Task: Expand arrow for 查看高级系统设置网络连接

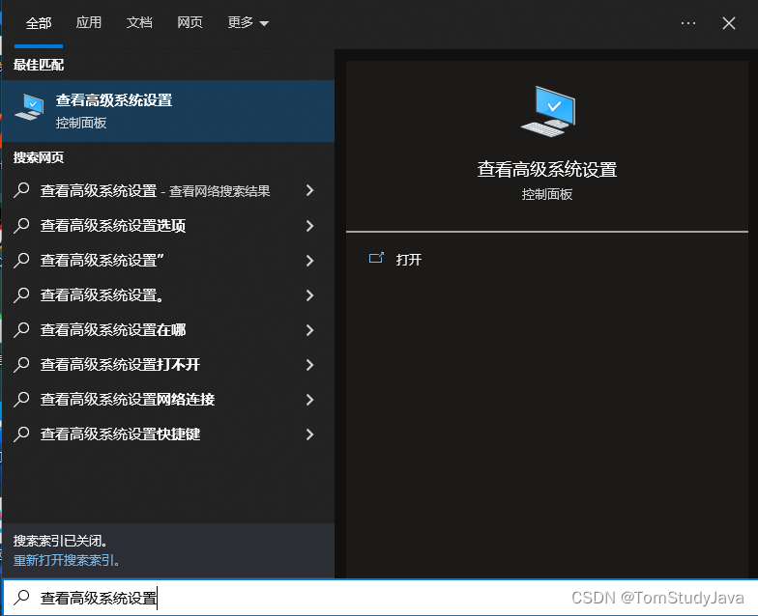Action: pyautogui.click(x=309, y=400)
